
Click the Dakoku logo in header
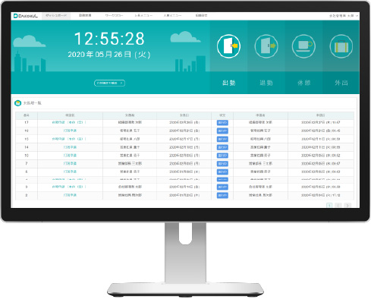tap(26, 16)
